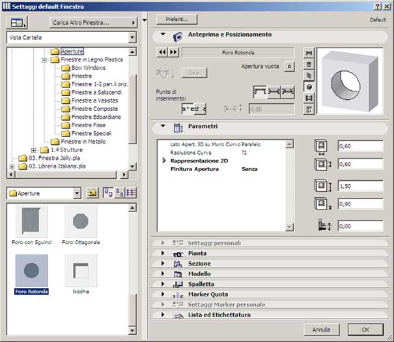Click the library layout icon at top left
This screenshot has height=342, width=394.
click(x=16, y=22)
